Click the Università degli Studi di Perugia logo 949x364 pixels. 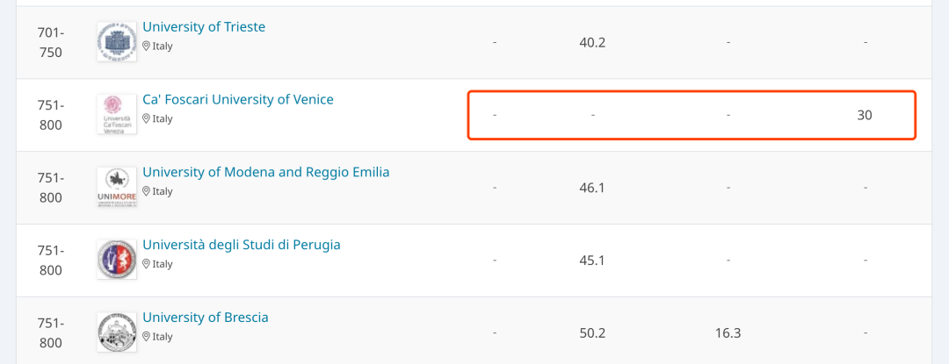[x=117, y=261]
